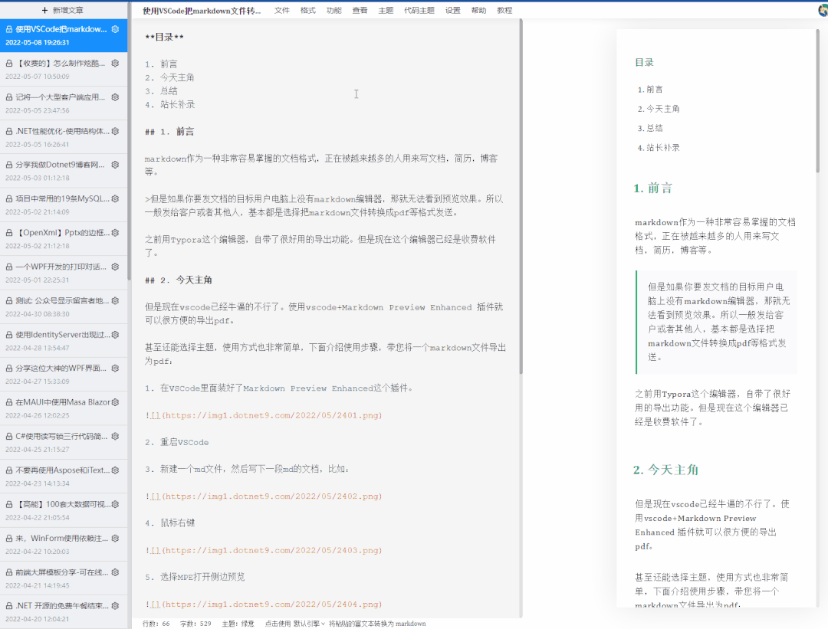Open settings gear for 使用VSCode把markdow... article
Image resolution: width=828 pixels, height=629 pixels.
pyautogui.click(x=115, y=29)
